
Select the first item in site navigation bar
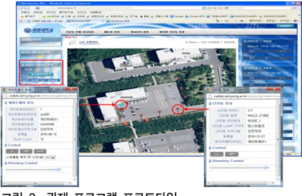click(80, 32)
